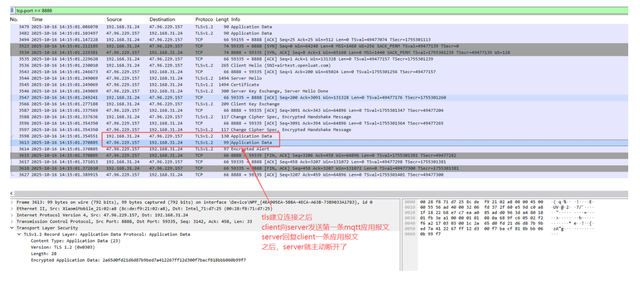Click the display filter bookmark icon
640x282 pixels.
coord(12,10)
